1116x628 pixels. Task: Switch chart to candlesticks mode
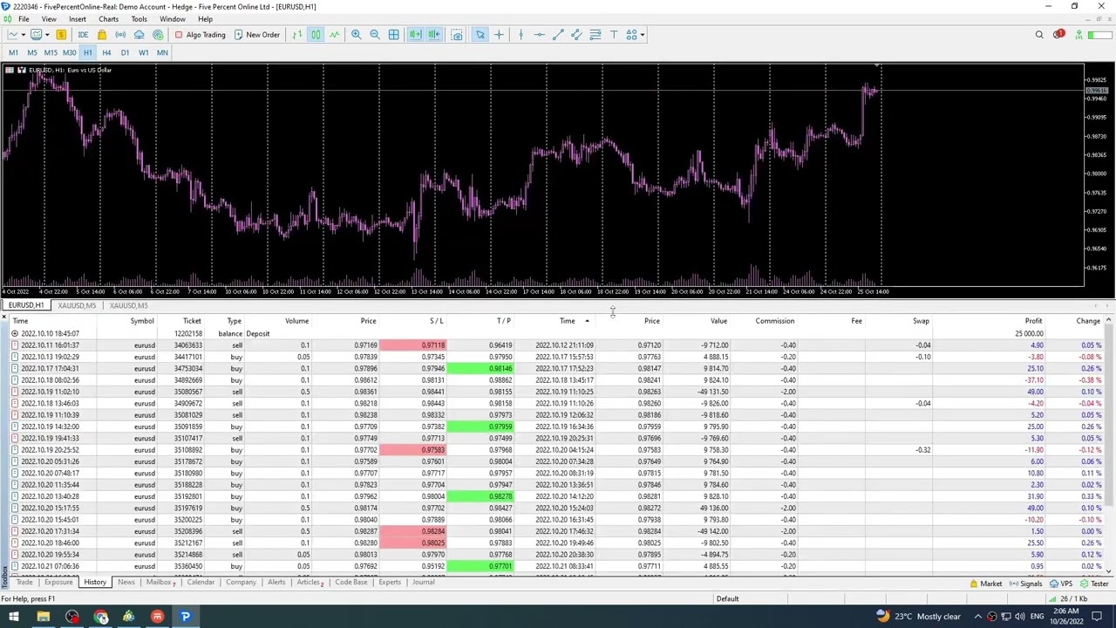click(316, 35)
